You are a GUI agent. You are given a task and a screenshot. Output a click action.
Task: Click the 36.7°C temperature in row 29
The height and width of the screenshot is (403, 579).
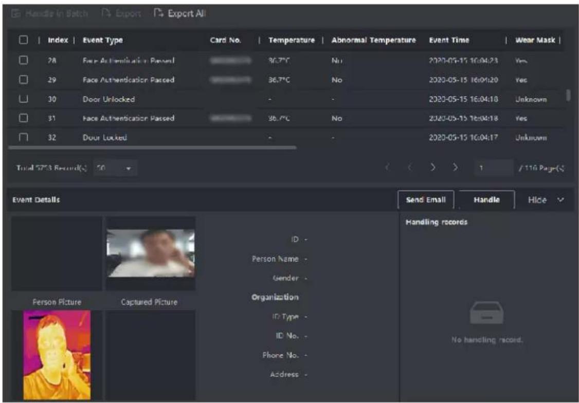click(x=279, y=80)
